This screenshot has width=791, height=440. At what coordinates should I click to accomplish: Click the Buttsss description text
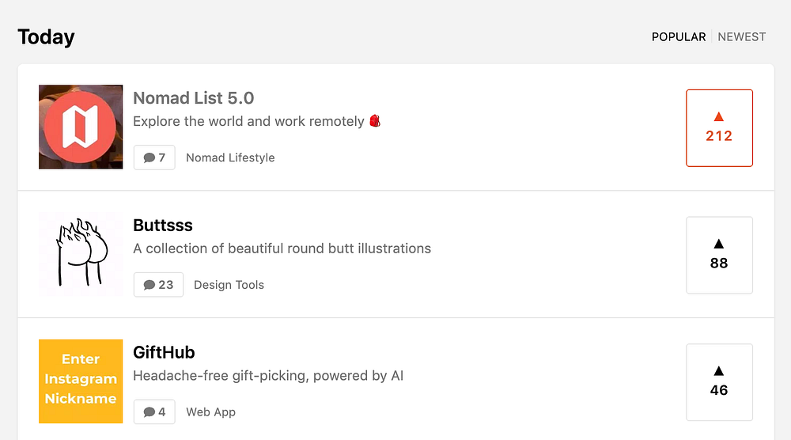(x=282, y=248)
